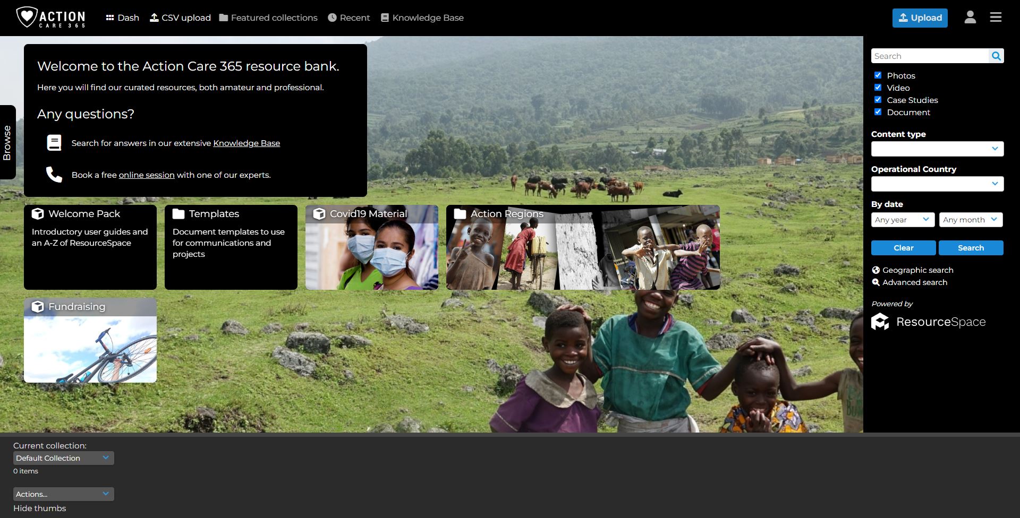This screenshot has height=518, width=1020.
Task: Open the Covid19 Material tile
Action: 372,247
